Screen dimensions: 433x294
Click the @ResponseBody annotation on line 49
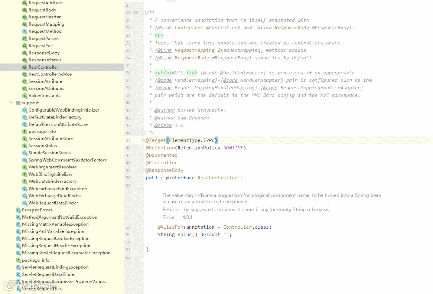click(x=164, y=170)
